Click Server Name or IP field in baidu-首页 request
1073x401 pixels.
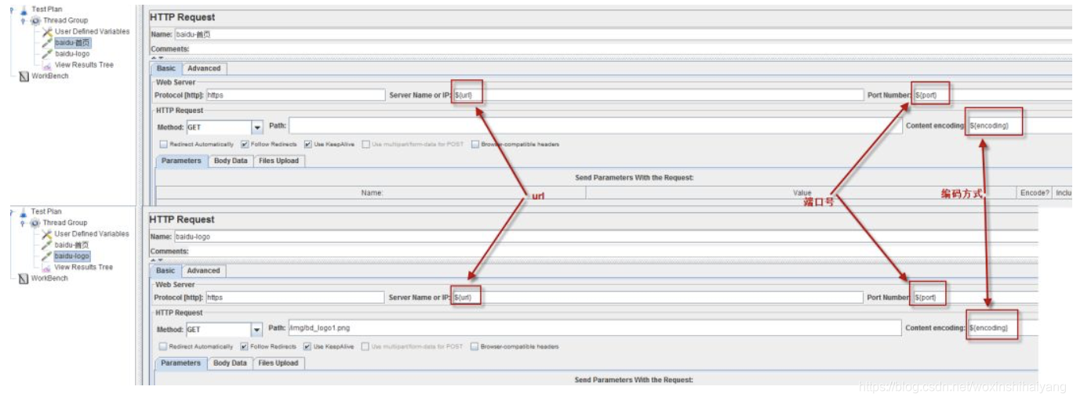click(658, 96)
